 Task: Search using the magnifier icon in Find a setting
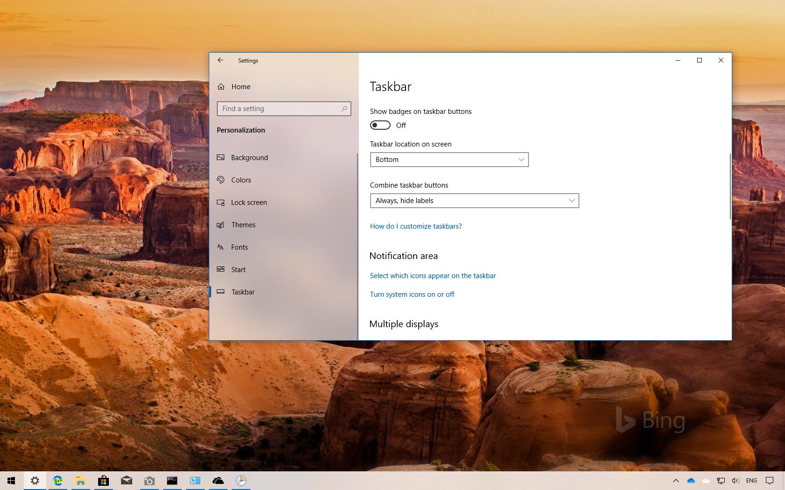coord(344,109)
